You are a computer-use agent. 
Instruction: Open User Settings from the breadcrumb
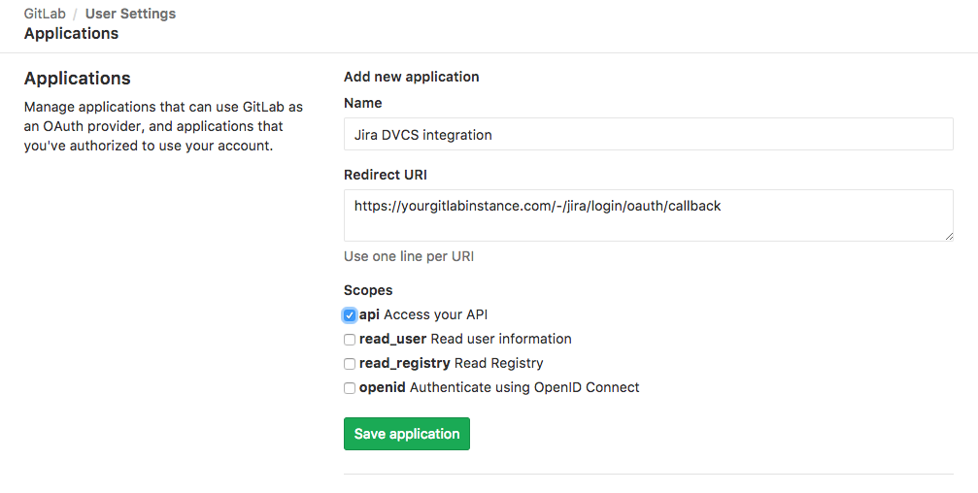point(130,14)
